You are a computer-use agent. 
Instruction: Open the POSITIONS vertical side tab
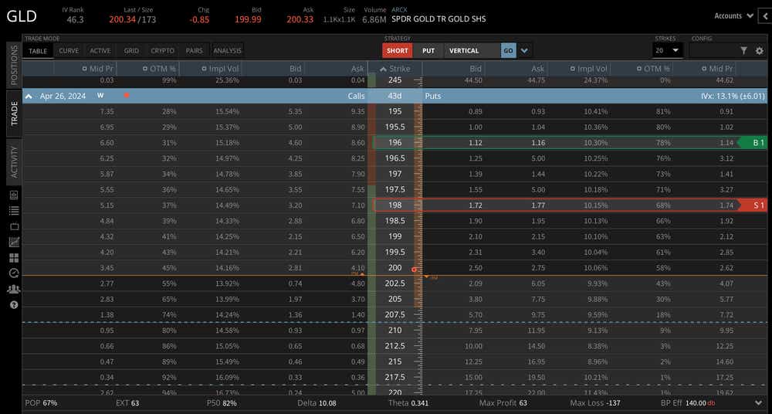coord(14,65)
